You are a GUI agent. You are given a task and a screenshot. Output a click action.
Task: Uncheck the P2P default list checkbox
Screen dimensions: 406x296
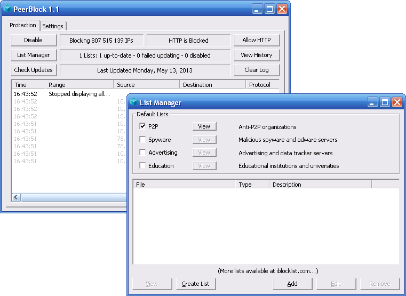coord(142,126)
